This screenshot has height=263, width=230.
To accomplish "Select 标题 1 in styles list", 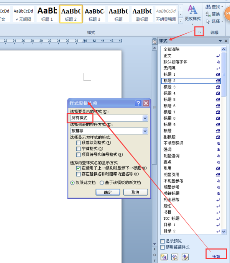I will click(191, 75).
